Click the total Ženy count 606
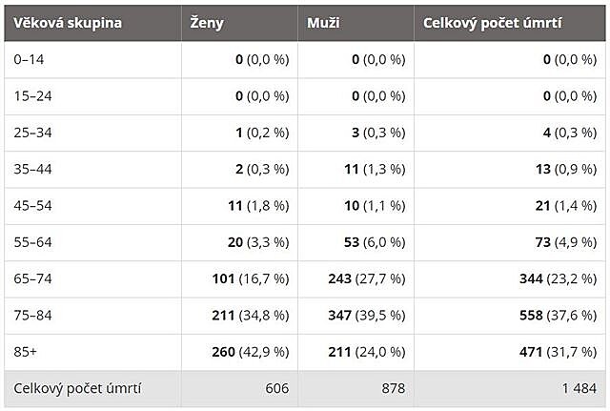 (x=276, y=389)
